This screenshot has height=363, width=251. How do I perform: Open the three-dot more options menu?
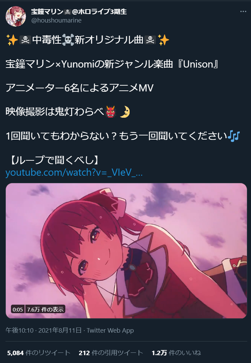click(243, 11)
